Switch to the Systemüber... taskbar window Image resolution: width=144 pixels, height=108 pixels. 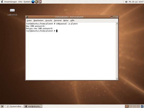15,106
